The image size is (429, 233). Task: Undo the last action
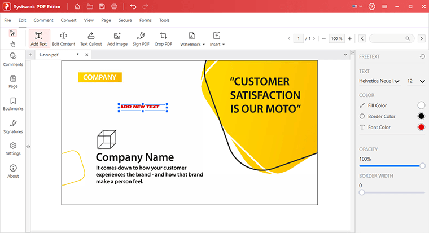(x=133, y=6)
